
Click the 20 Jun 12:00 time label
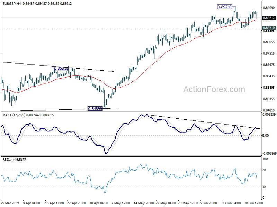tap(254, 203)
